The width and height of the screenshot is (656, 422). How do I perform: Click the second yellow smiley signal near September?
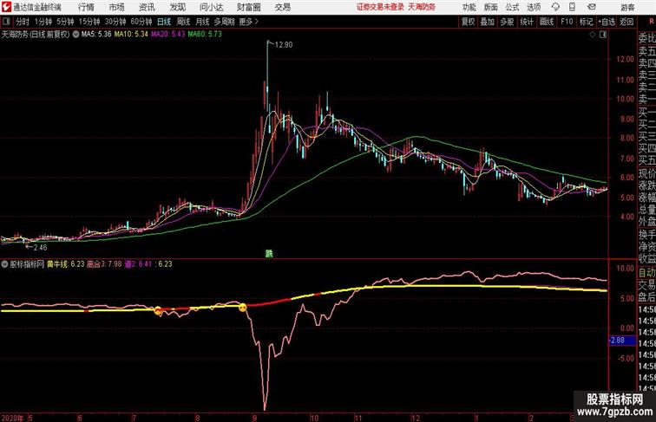(x=243, y=308)
